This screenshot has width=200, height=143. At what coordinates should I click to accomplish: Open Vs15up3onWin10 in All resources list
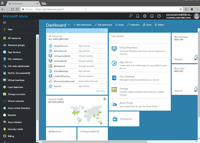[x=77, y=56]
